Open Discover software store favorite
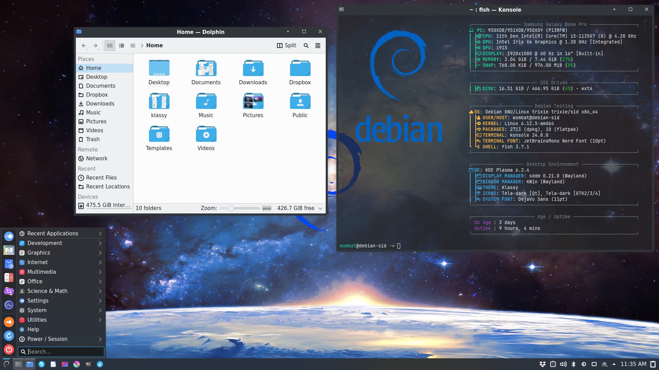 pos(9,264)
